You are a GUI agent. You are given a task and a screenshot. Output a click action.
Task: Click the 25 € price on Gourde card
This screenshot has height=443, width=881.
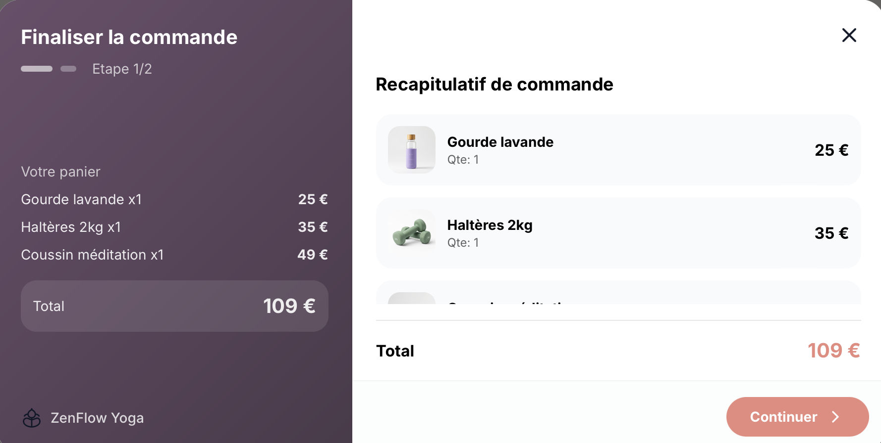(831, 150)
